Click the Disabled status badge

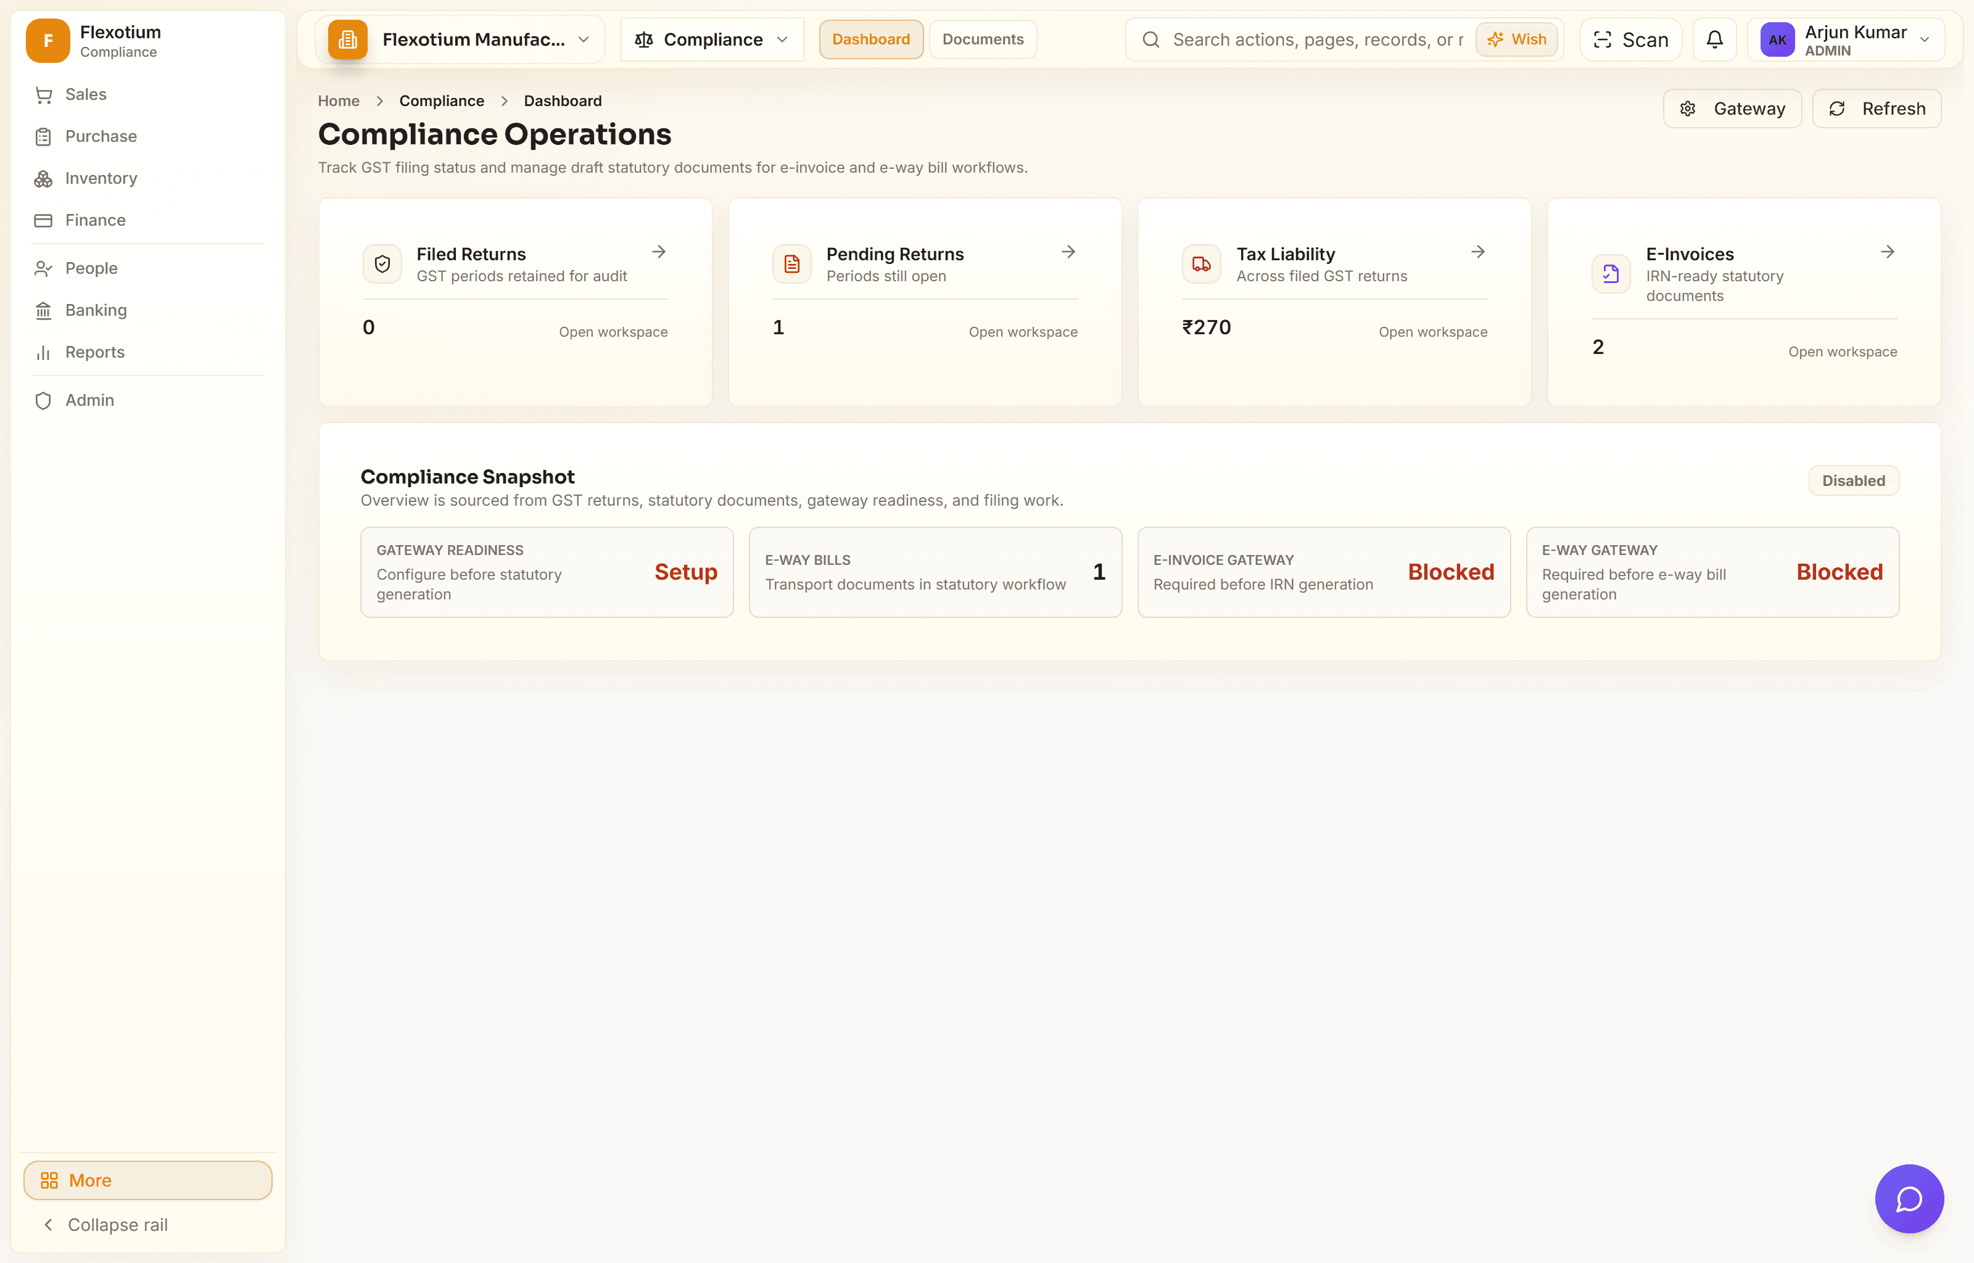[1854, 480]
